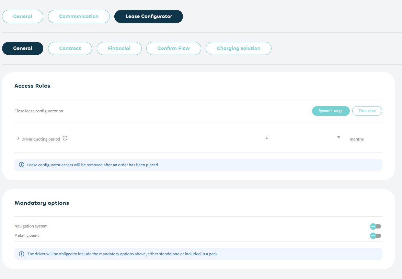Viewport: 402px width, 279px height.
Task: Choose the Fixed date option
Action: coord(367,111)
